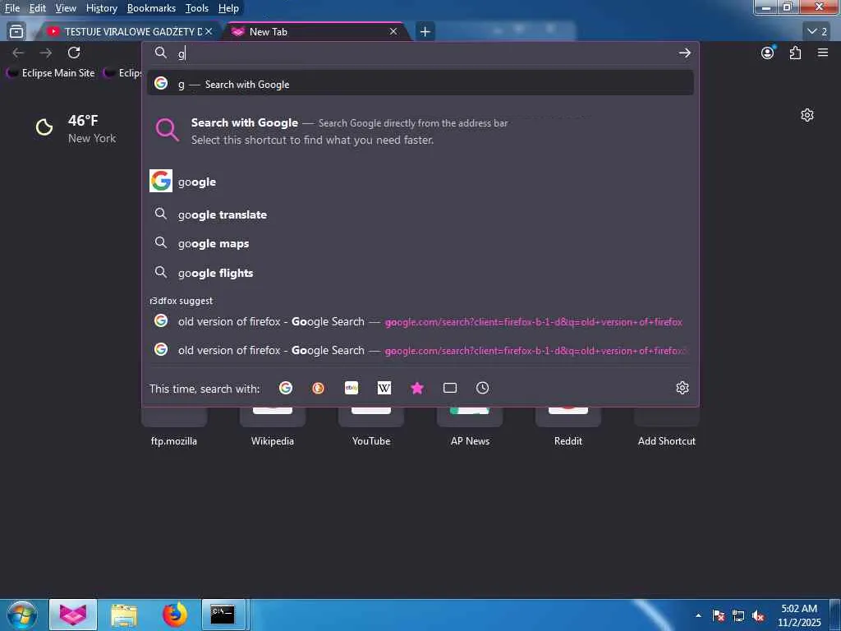
Task: Open the hamburger application menu
Action: (x=823, y=53)
